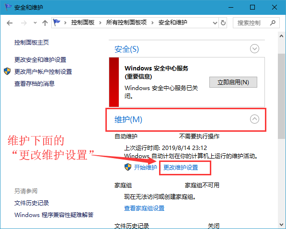This screenshot has width=286, height=229.
Task: Click the 安全(S) section heading
Action: [126, 49]
